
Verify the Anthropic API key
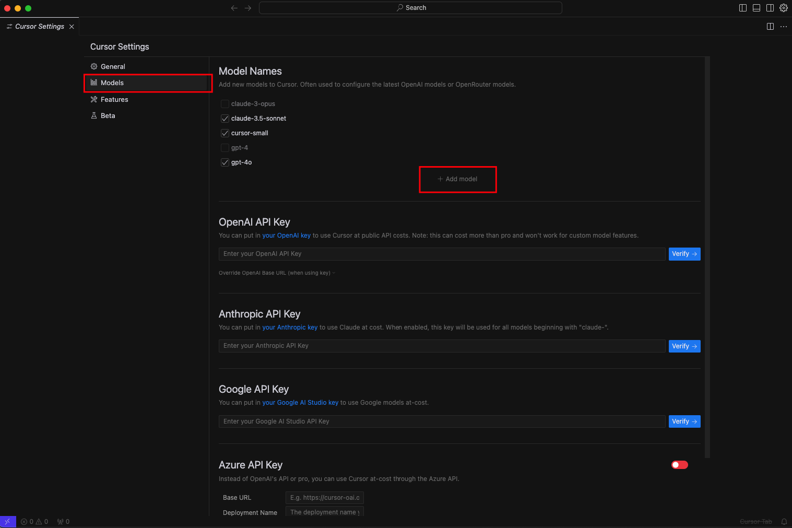[684, 346]
